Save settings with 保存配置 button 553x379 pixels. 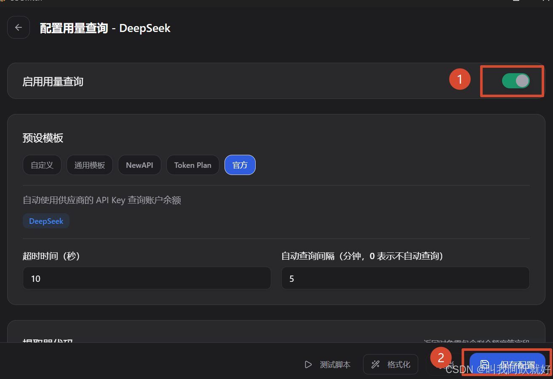coord(508,364)
